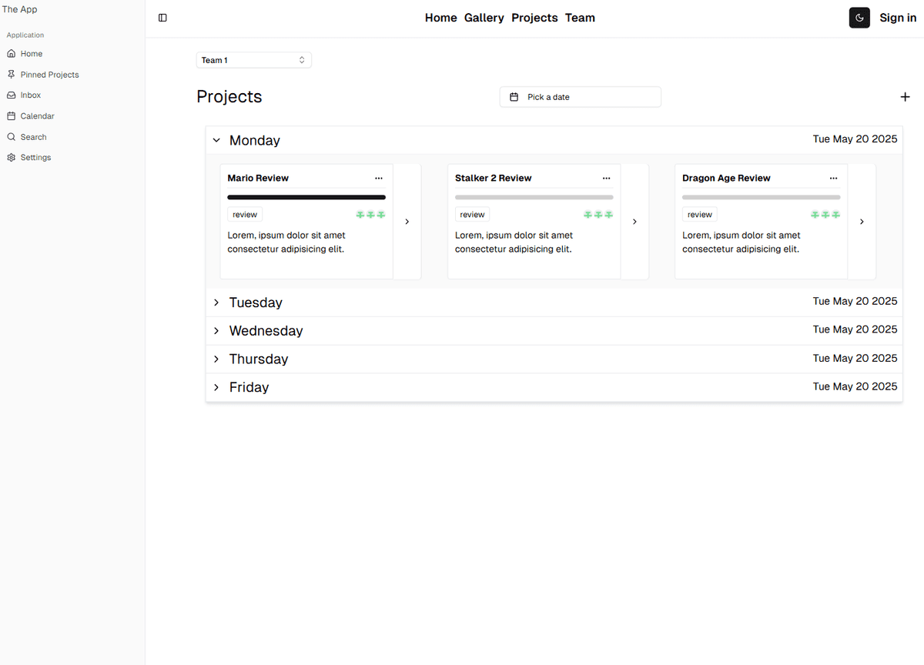Screen dimensions: 924x665
Task: Open the Team 1 dropdown
Action: (253, 60)
